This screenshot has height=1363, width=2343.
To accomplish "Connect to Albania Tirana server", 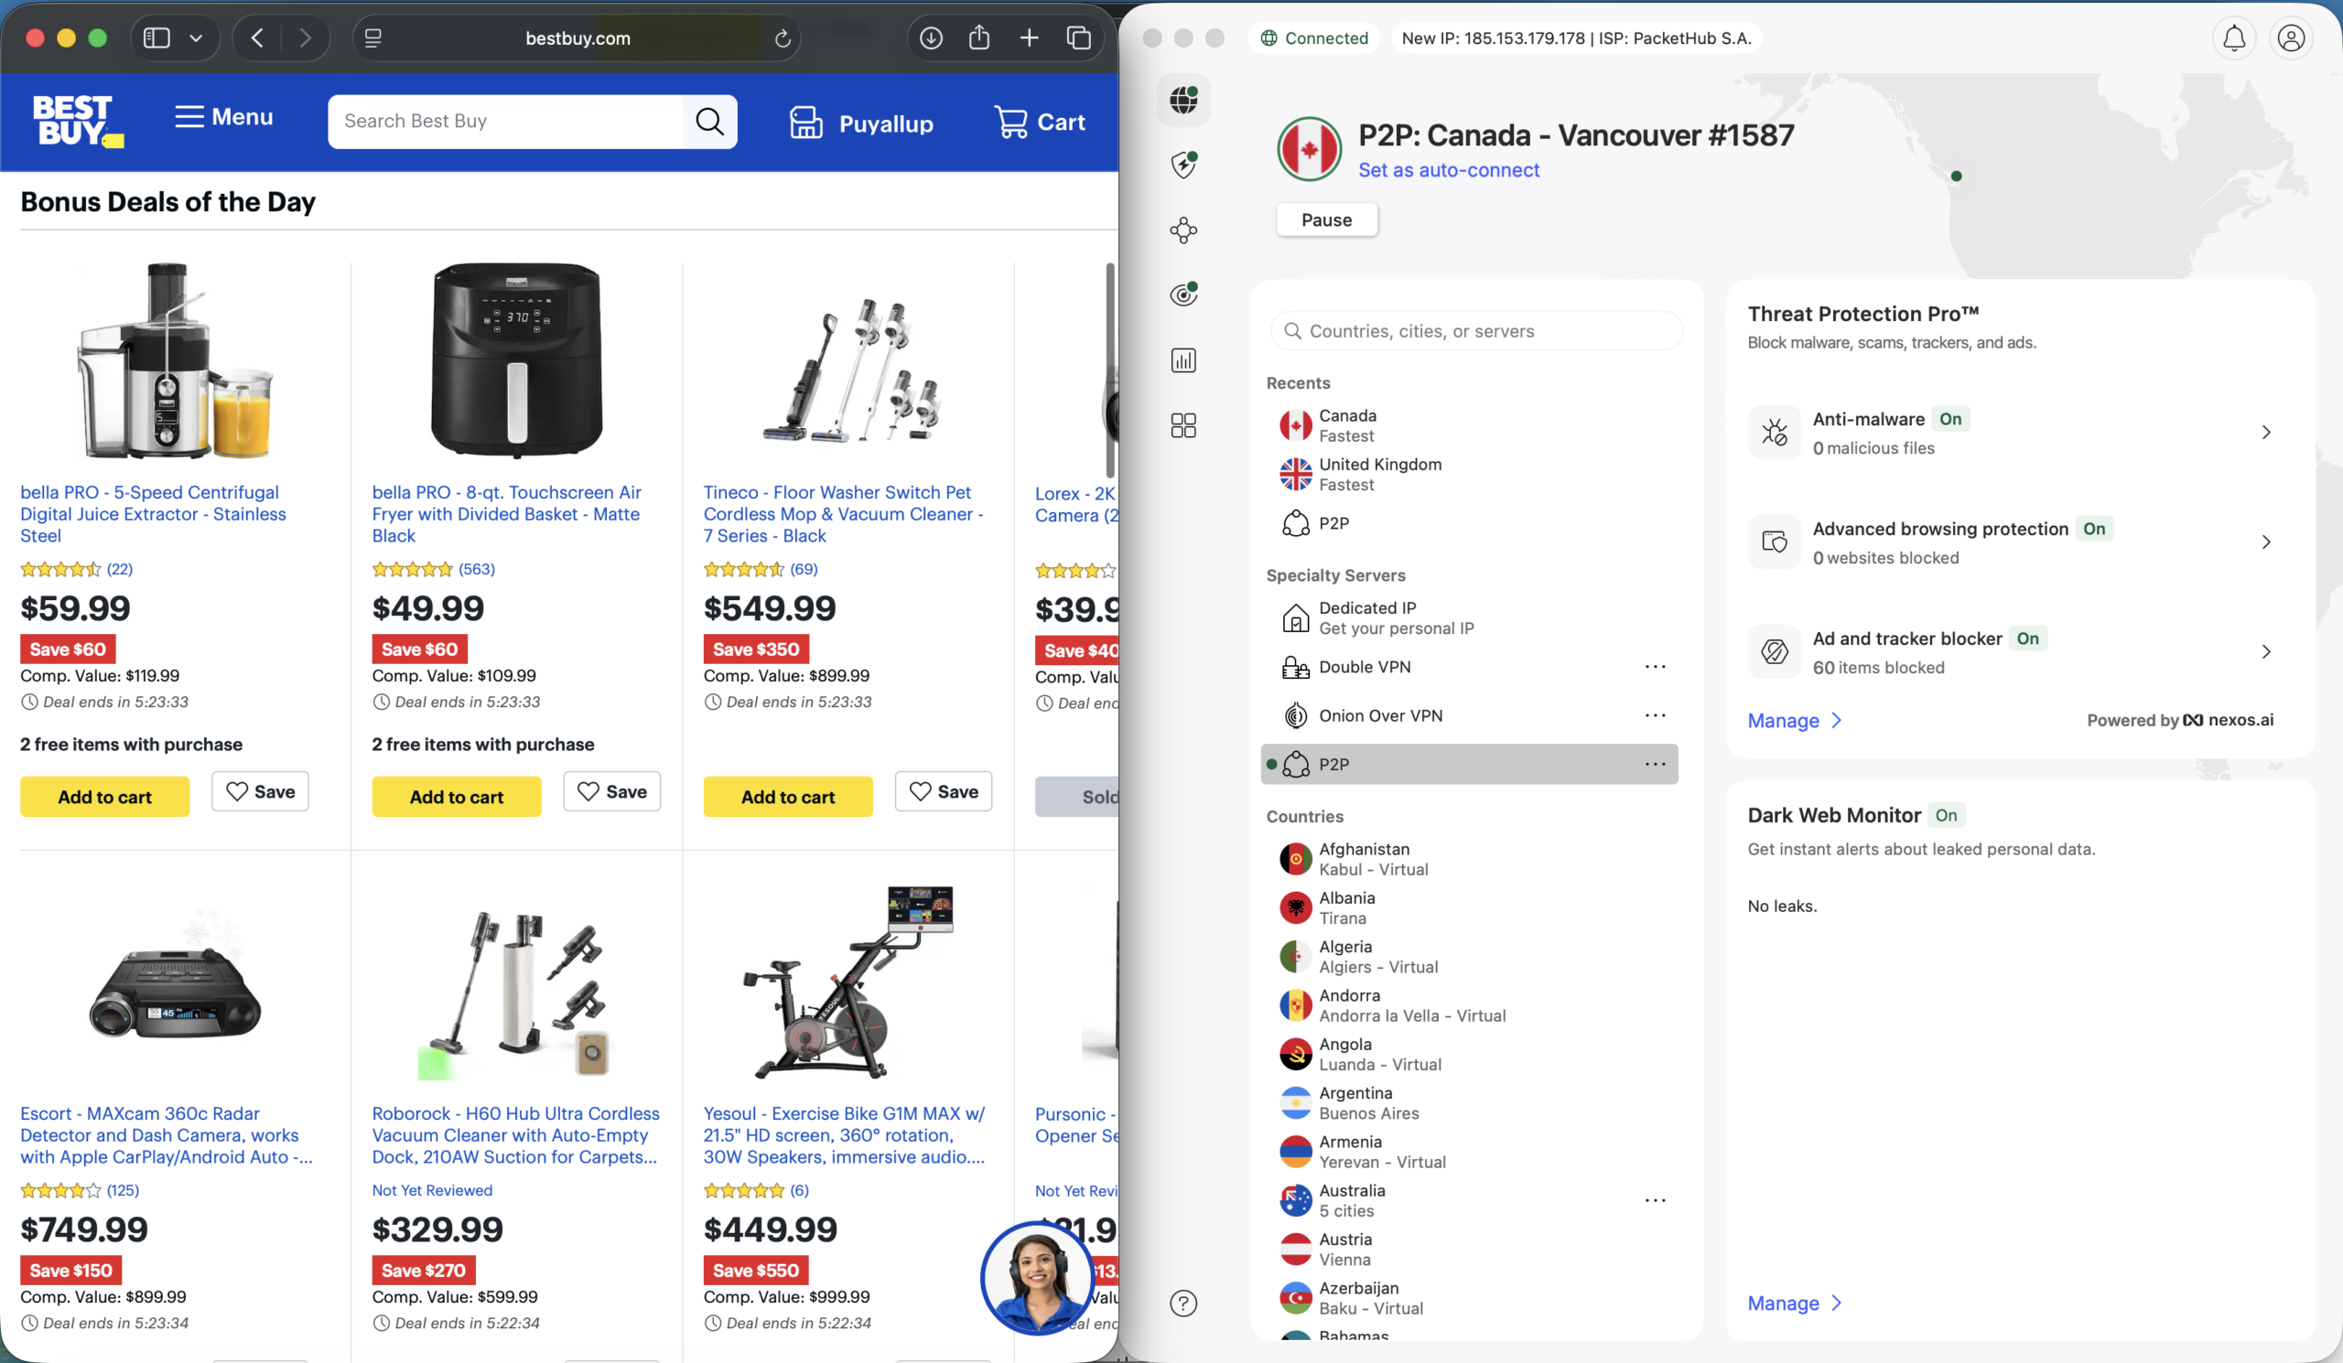I will tap(1469, 907).
